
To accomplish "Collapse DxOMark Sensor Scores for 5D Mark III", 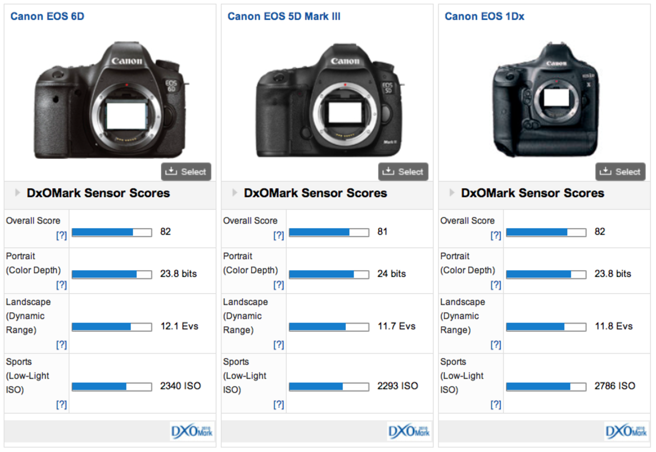I will [235, 193].
